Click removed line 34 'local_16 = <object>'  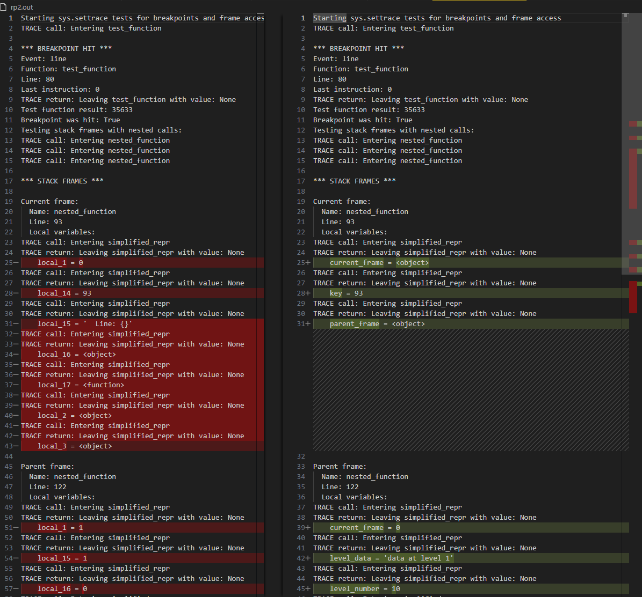142,355
